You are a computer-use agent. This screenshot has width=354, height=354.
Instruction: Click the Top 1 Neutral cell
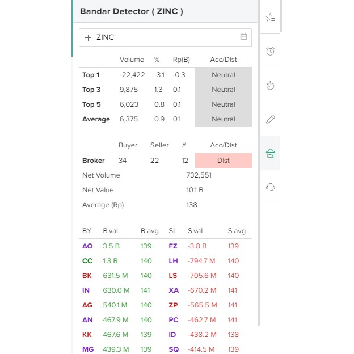point(224,75)
